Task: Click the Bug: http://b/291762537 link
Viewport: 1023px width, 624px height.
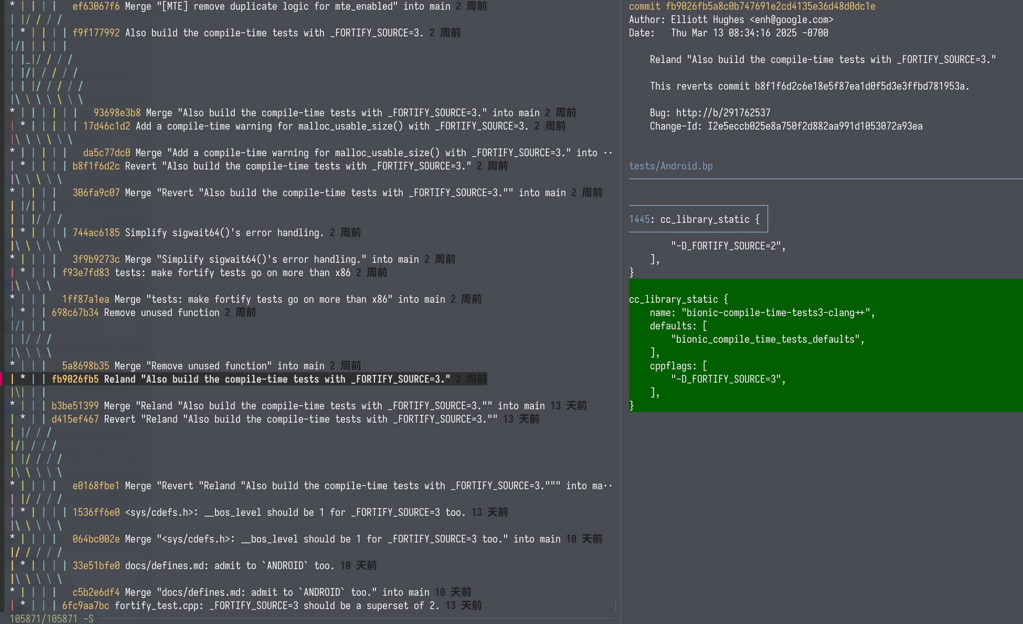Action: pyautogui.click(x=710, y=113)
